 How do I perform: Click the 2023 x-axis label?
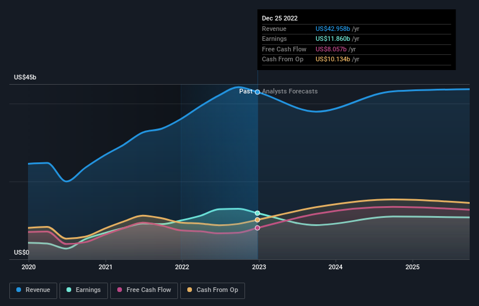pos(259,267)
